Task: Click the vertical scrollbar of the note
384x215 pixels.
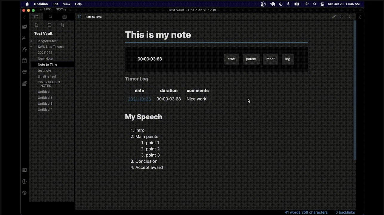Action: tap(355, 90)
